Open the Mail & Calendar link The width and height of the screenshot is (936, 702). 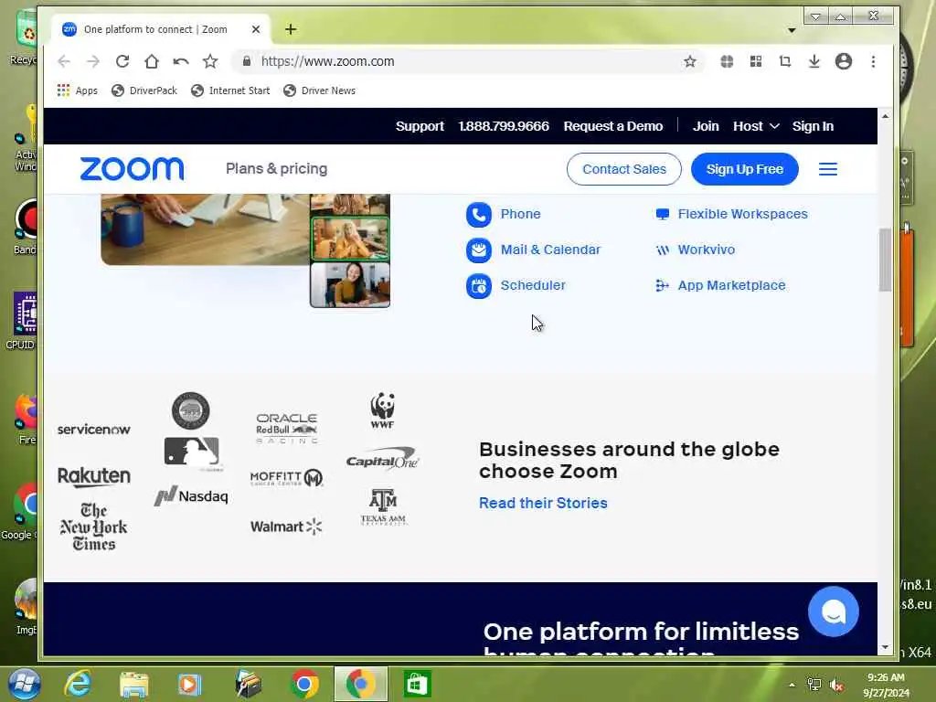(x=550, y=250)
